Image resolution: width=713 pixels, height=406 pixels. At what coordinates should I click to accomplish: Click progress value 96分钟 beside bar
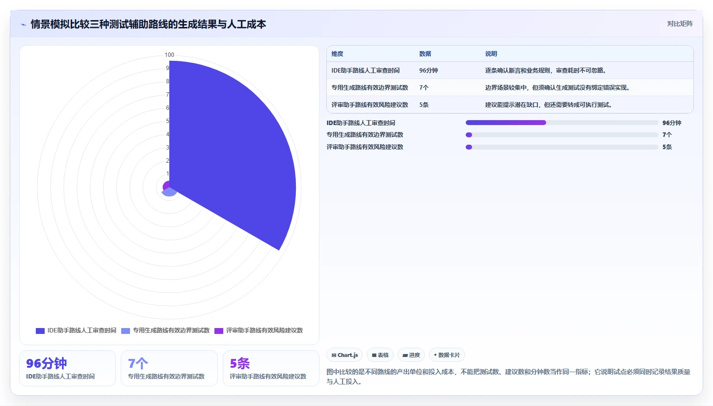point(672,123)
